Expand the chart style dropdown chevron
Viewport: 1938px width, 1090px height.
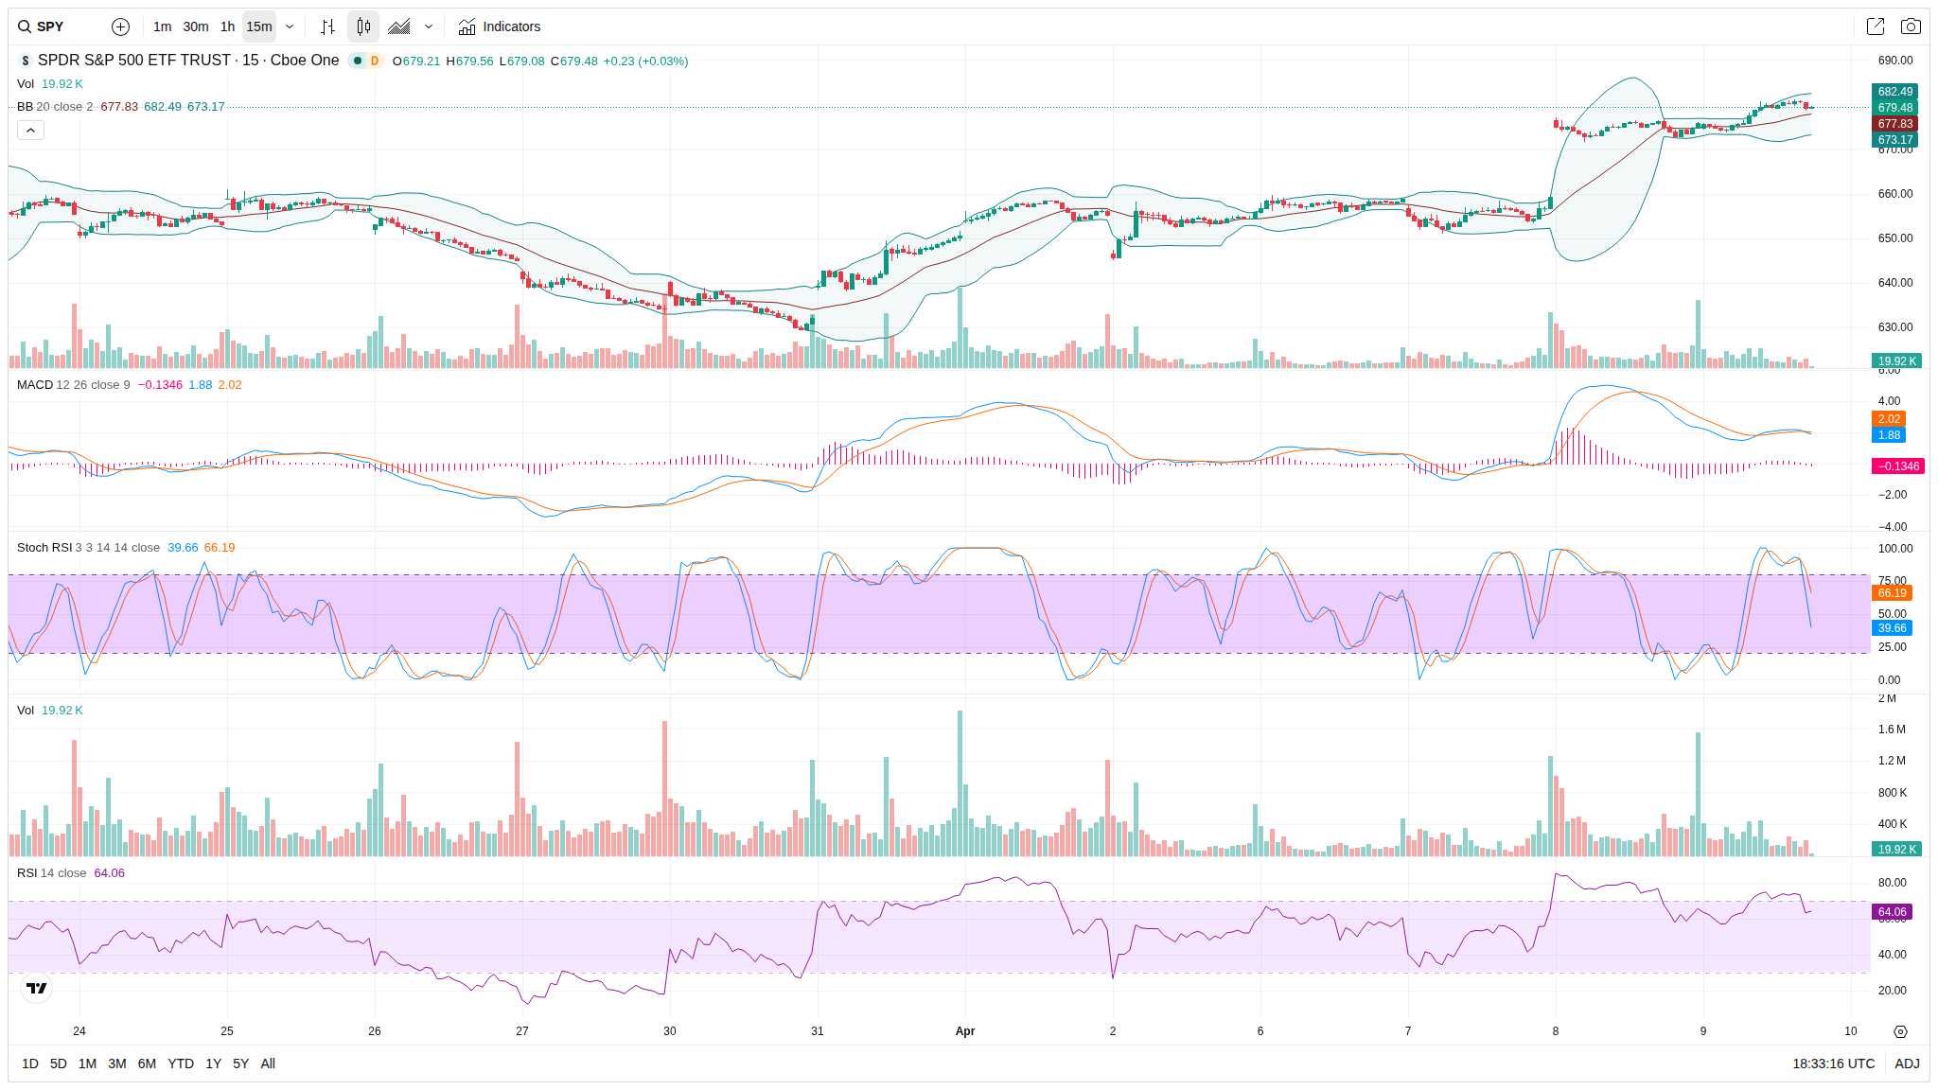coord(429,26)
